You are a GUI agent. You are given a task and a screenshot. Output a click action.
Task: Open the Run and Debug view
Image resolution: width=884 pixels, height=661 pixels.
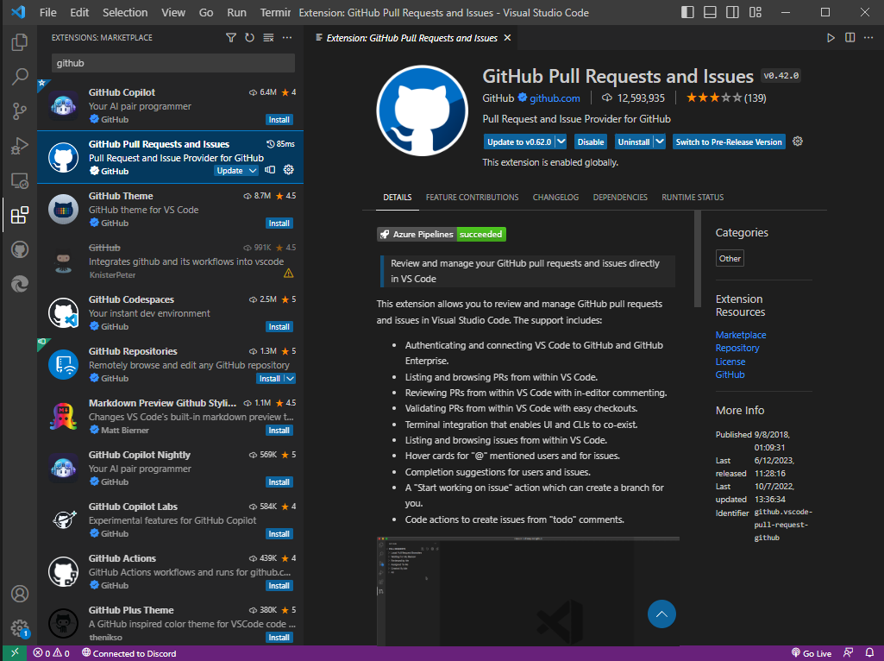20,146
